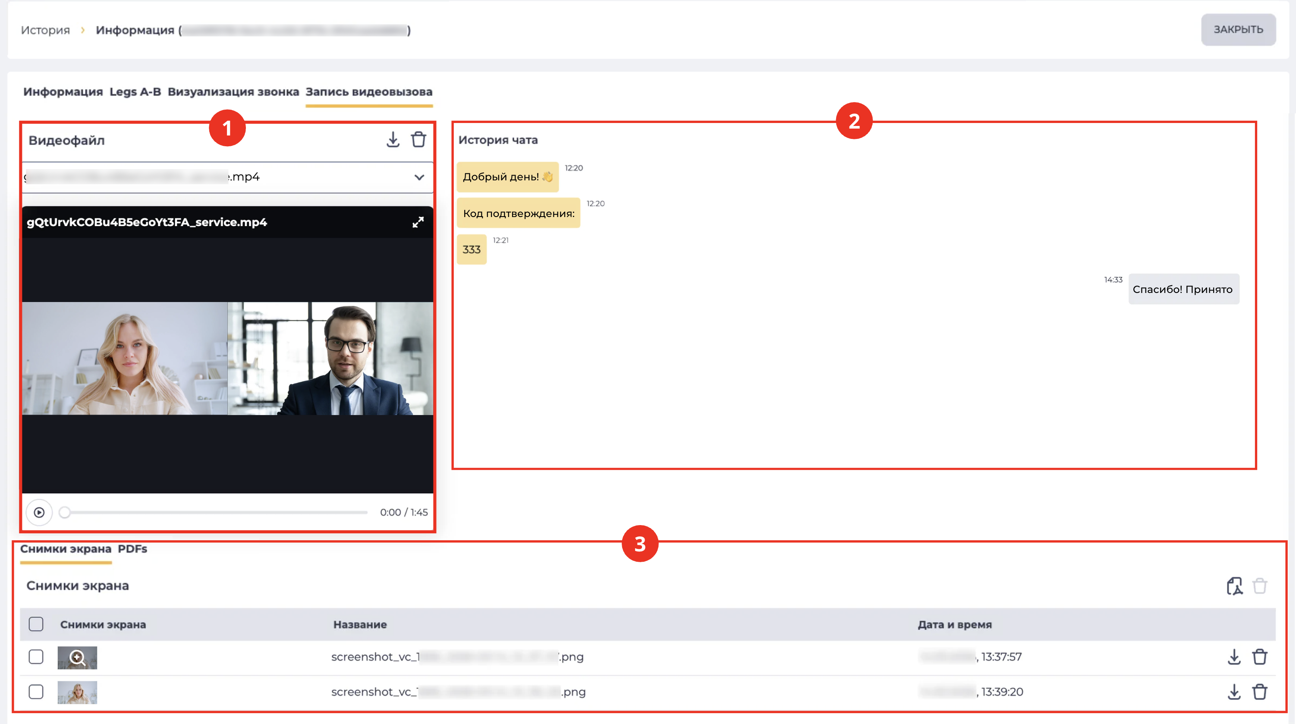Check the 13:39:20 screenshot row
Screen dimensions: 1296x724
click(36, 692)
